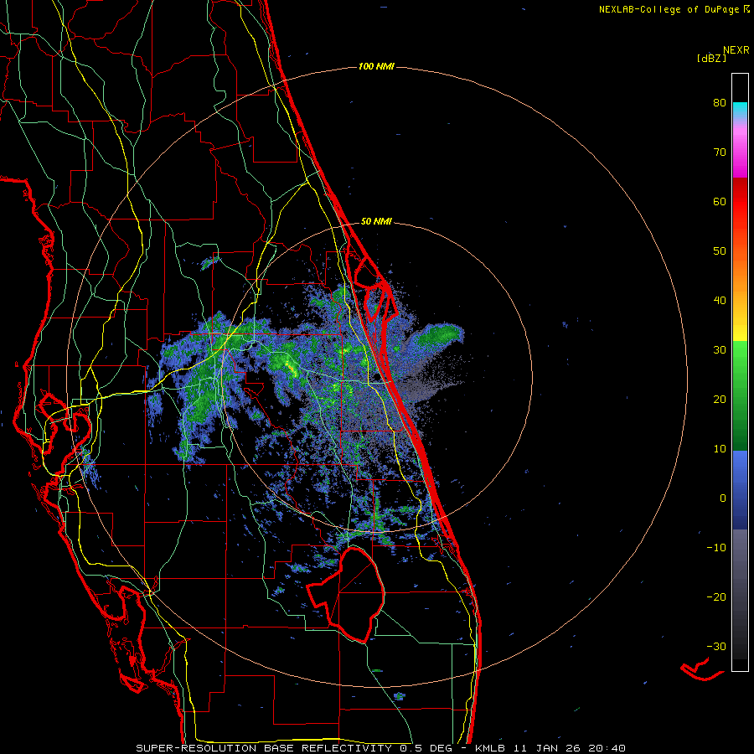754x754 pixels.
Task: Click the 80 dBZ scale value
Action: pyautogui.click(x=720, y=103)
